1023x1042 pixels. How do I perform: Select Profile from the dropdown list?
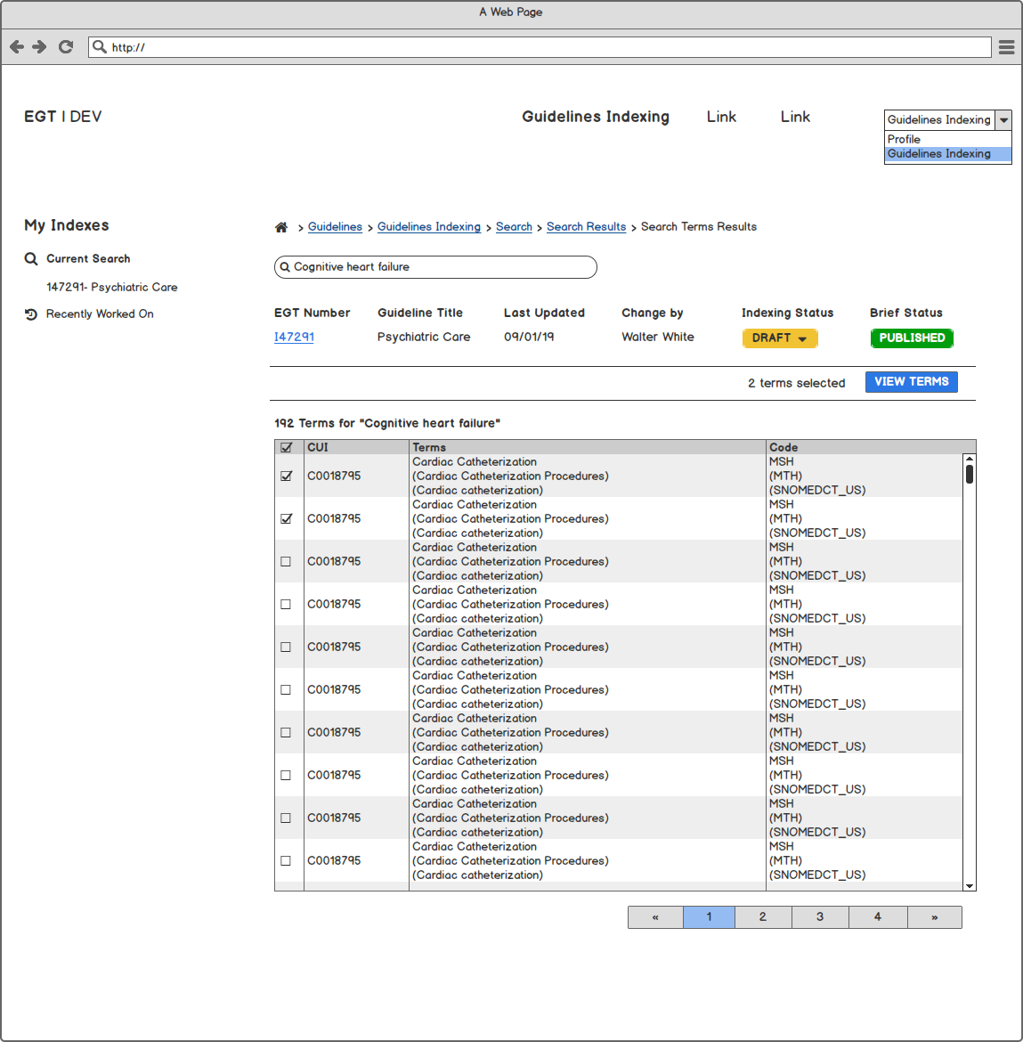coord(904,140)
